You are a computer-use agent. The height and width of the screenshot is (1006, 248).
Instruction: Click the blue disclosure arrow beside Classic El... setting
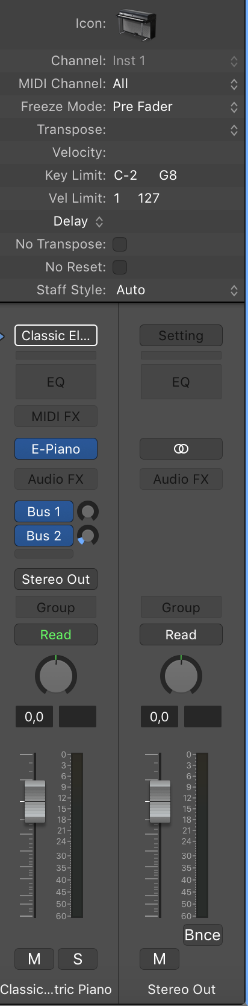coord(2,336)
